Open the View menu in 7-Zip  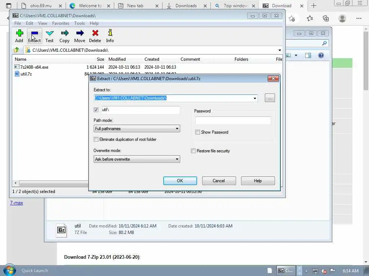point(43,23)
